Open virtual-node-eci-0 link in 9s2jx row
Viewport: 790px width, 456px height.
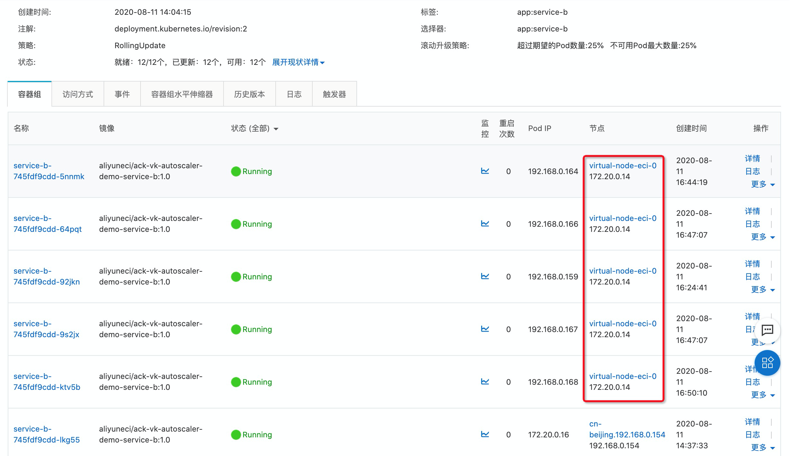pyautogui.click(x=623, y=324)
